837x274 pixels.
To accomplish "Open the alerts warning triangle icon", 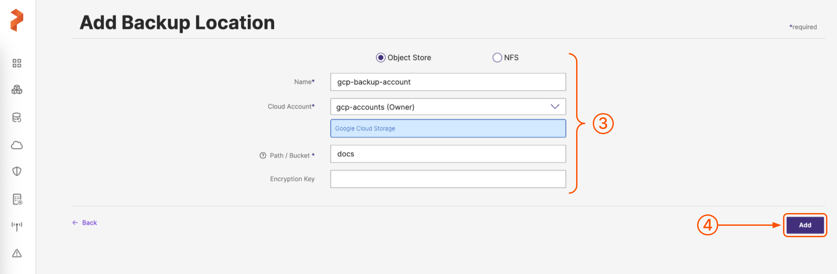I will (x=17, y=253).
